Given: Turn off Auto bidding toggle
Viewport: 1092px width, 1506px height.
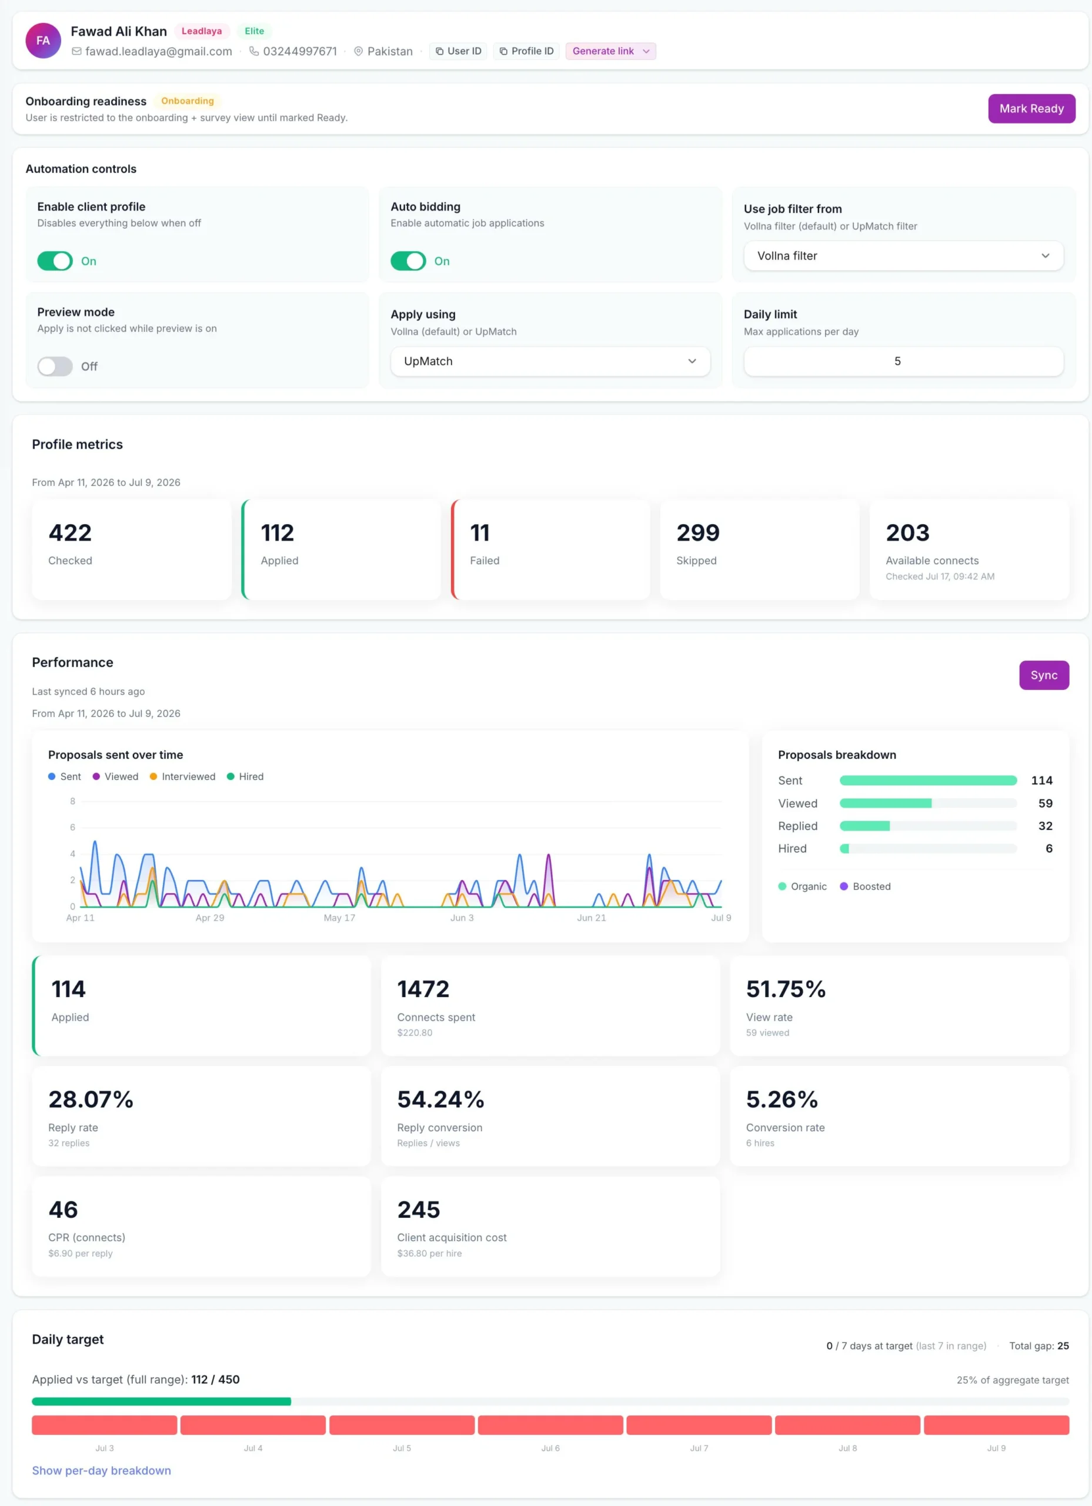Looking at the screenshot, I should 408,261.
